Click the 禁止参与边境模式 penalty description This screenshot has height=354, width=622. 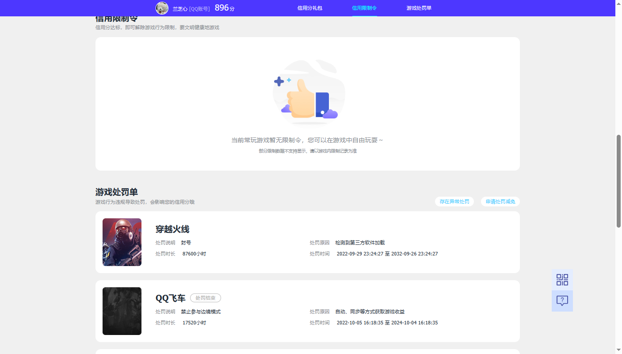click(x=201, y=312)
